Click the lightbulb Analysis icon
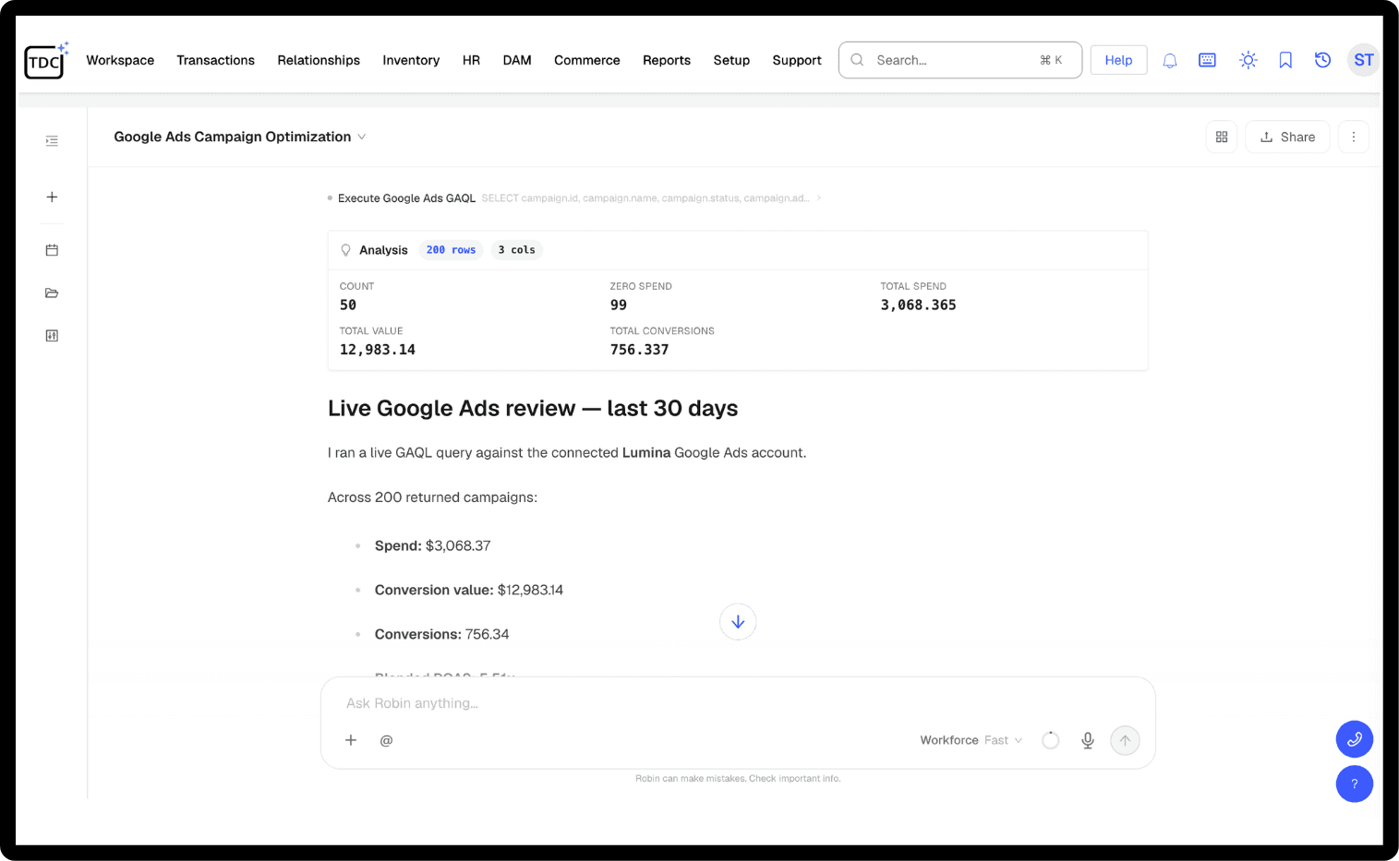This screenshot has width=1399, height=861. [x=346, y=250]
